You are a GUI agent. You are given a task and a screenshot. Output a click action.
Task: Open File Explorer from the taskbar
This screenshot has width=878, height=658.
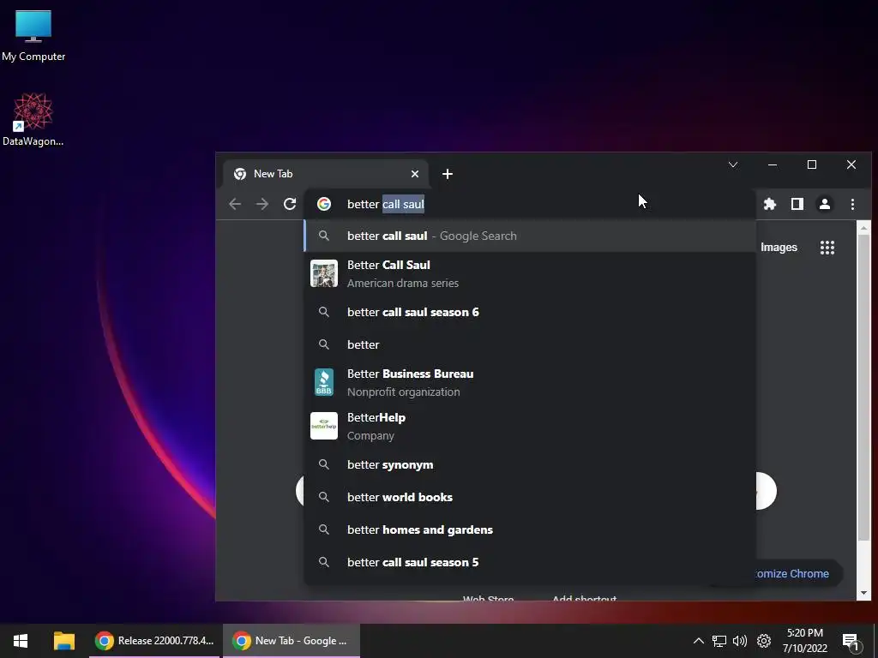pos(63,641)
